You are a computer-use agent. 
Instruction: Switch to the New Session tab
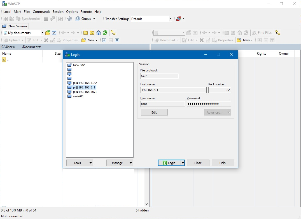coord(15,26)
